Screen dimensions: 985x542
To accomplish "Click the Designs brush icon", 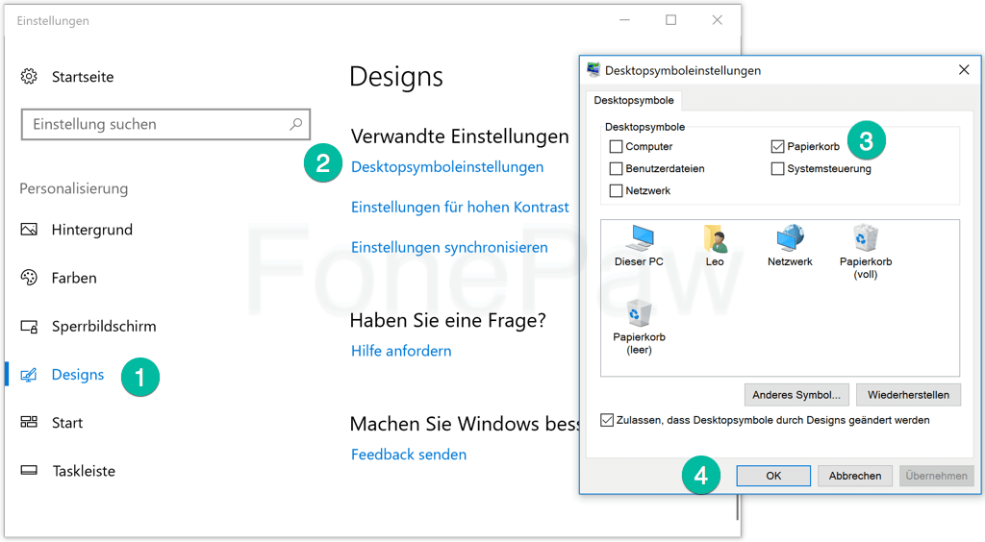I will (29, 375).
